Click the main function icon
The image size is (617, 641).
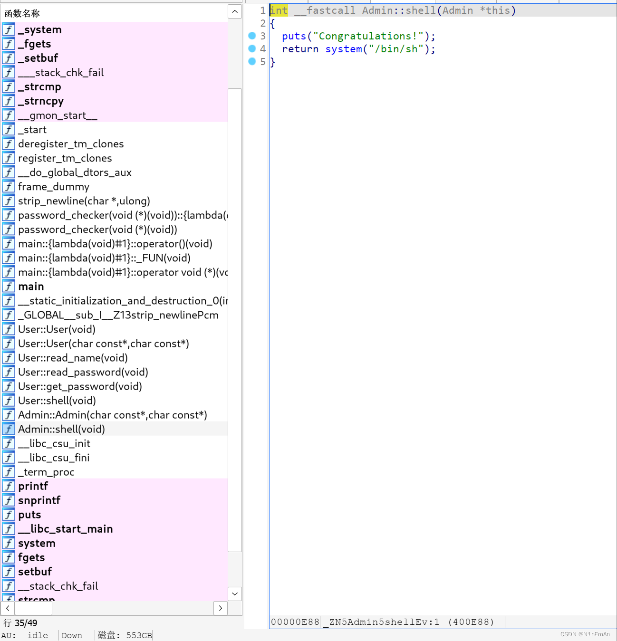[9, 286]
